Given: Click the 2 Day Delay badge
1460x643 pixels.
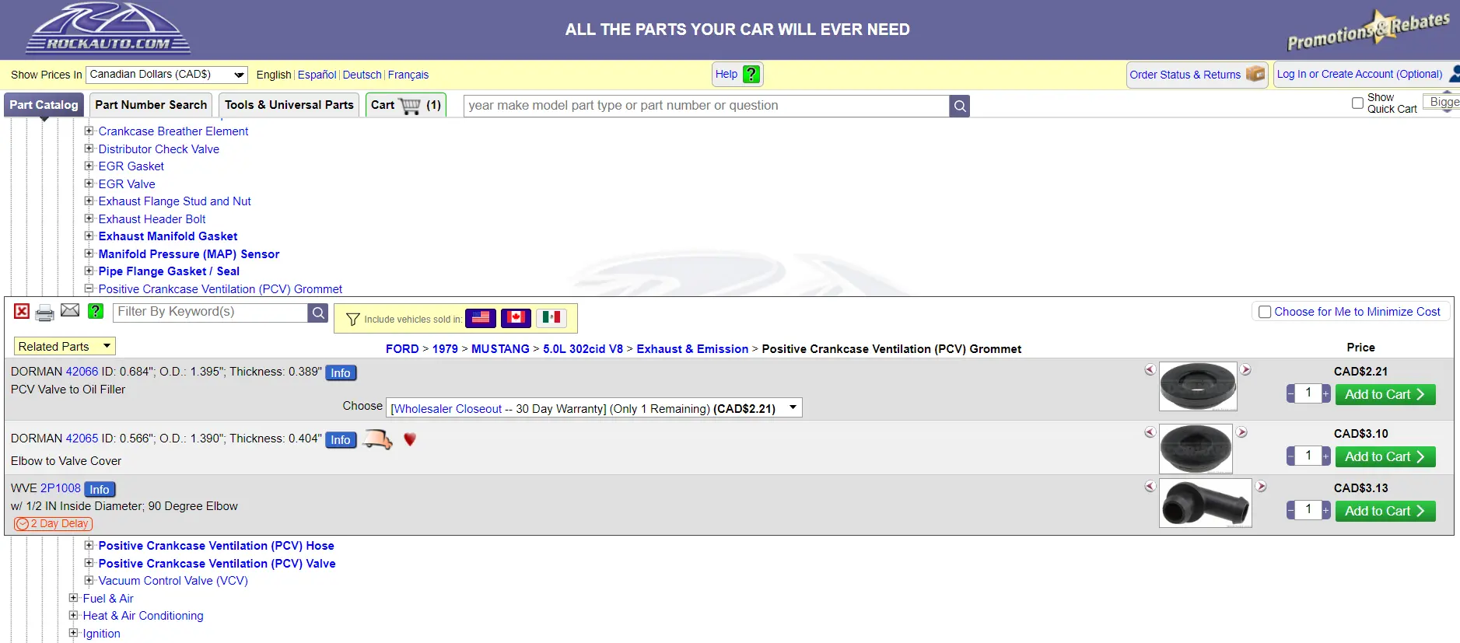Looking at the screenshot, I should (54, 524).
